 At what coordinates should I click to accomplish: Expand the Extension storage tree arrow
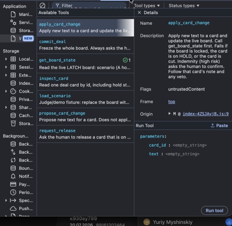click(x=6, y=75)
